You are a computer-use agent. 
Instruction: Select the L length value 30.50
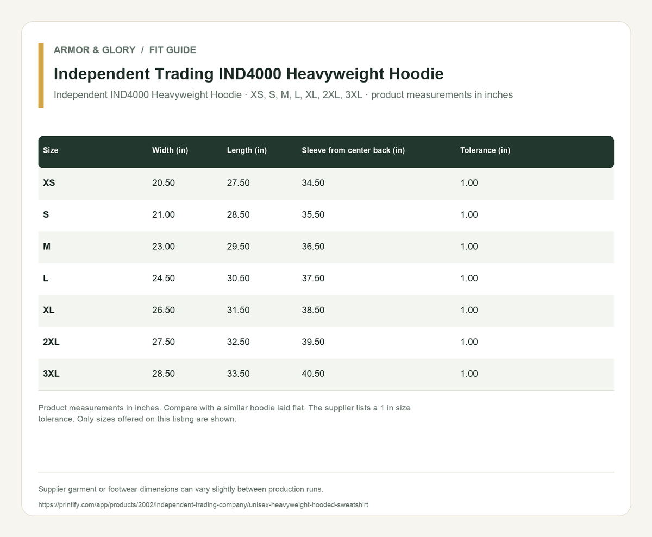click(239, 278)
